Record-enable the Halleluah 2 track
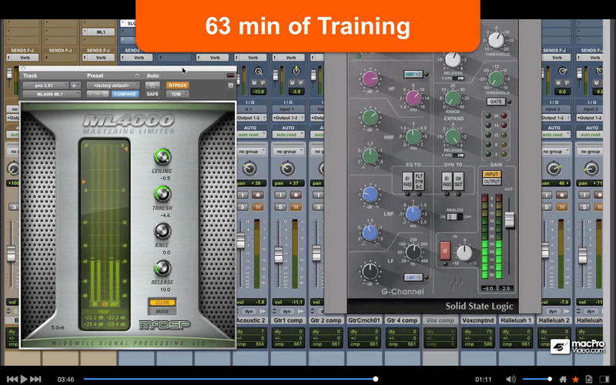The height and width of the screenshot is (385, 616). tap(561, 195)
